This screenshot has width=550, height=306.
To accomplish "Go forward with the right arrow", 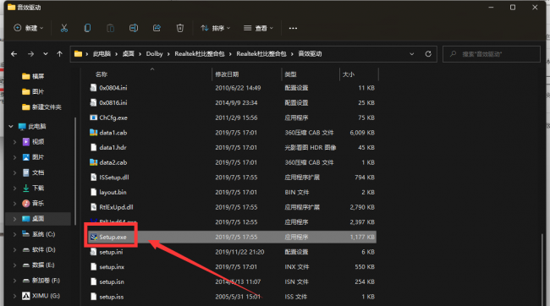I will [30, 54].
